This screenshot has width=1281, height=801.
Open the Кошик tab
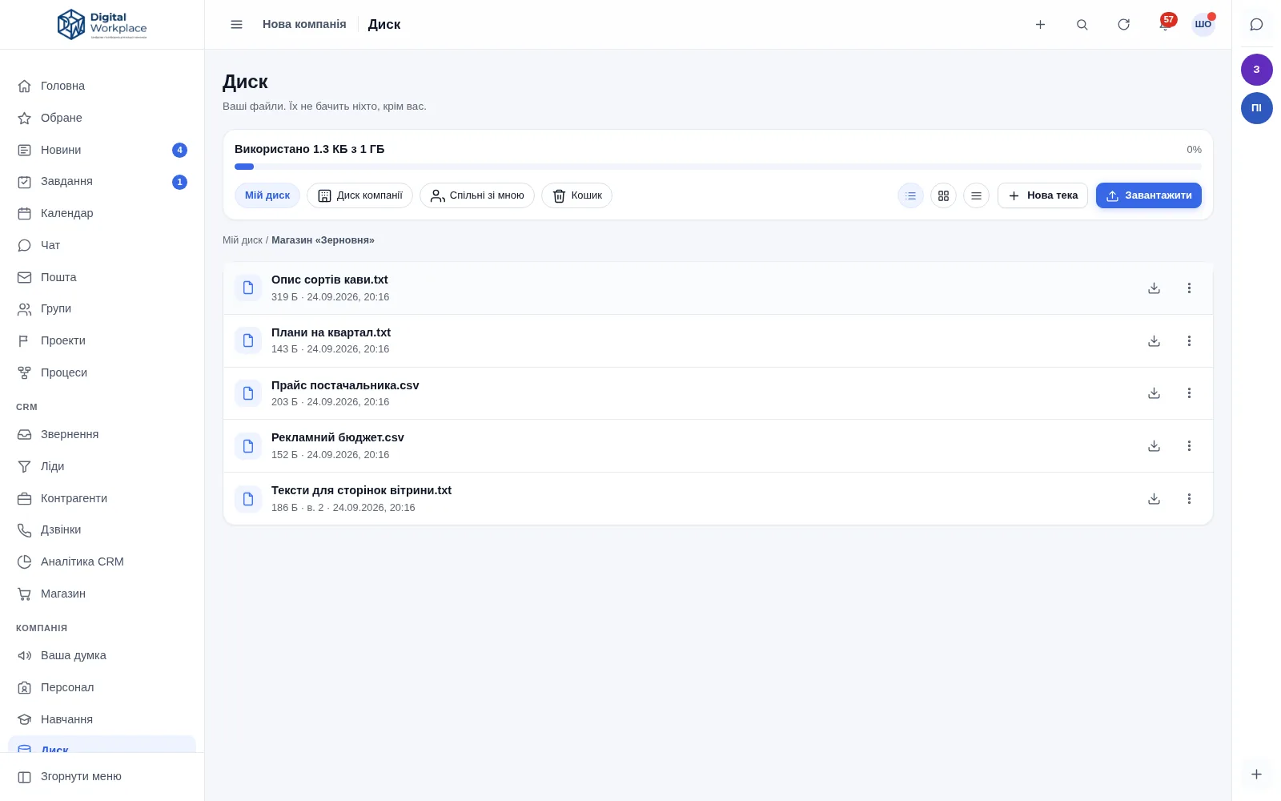coord(576,195)
